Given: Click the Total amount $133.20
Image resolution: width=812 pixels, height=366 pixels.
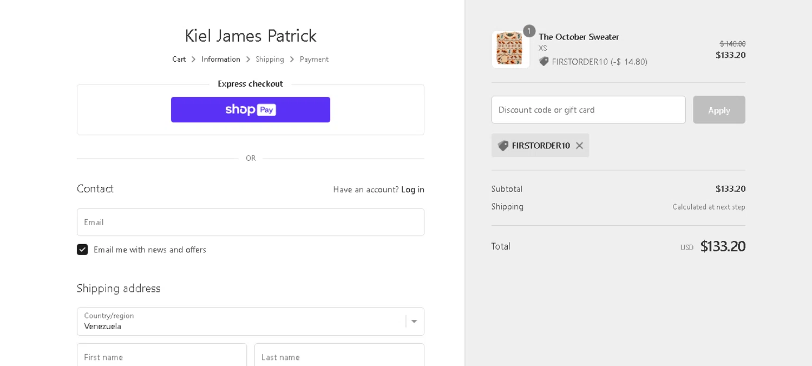Looking at the screenshot, I should coord(723,246).
